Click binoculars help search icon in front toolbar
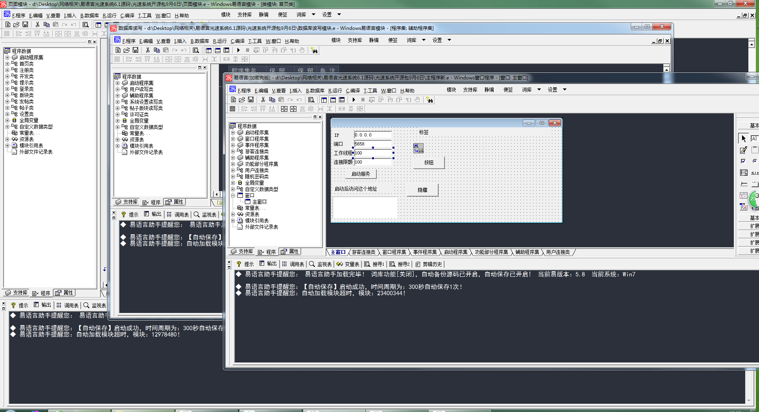759x412 pixels. click(429, 100)
